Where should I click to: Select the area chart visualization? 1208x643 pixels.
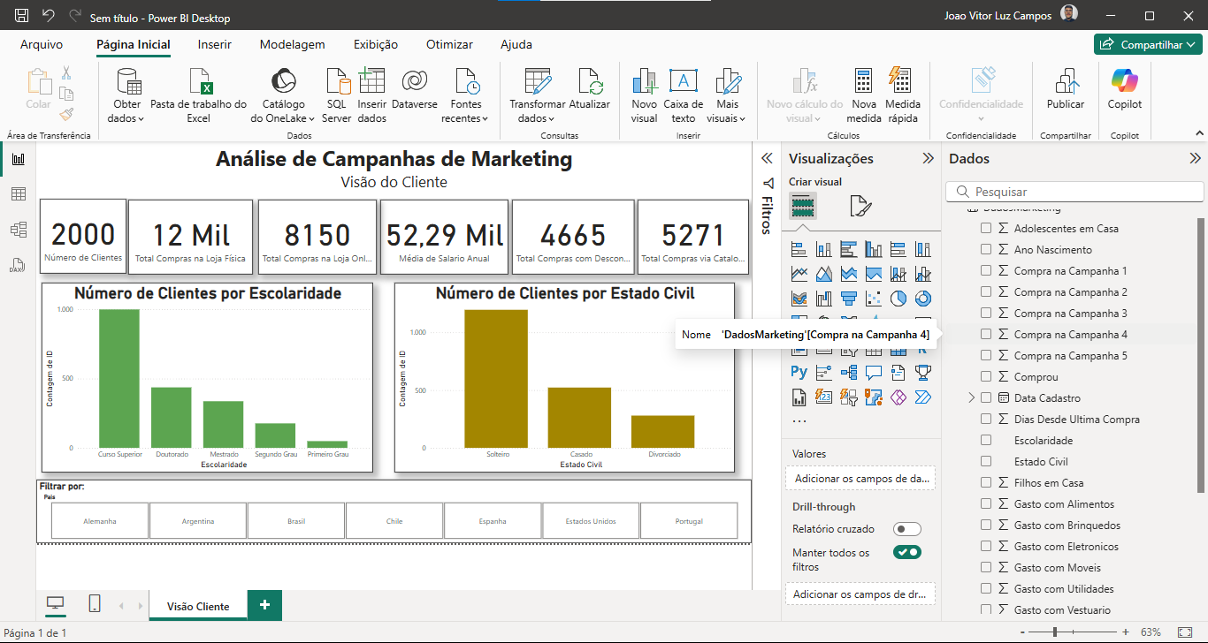[823, 274]
